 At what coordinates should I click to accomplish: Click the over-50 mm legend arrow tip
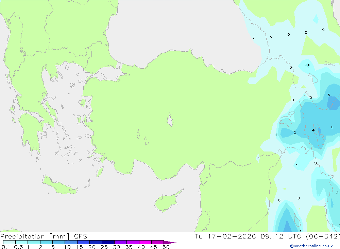click(x=170, y=243)
